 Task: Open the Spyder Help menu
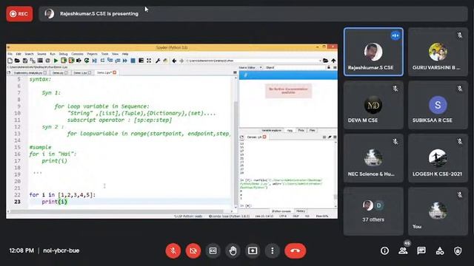click(x=125, y=54)
